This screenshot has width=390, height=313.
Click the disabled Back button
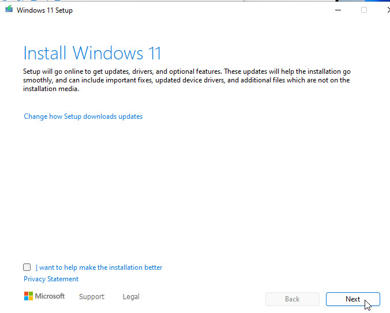click(292, 299)
